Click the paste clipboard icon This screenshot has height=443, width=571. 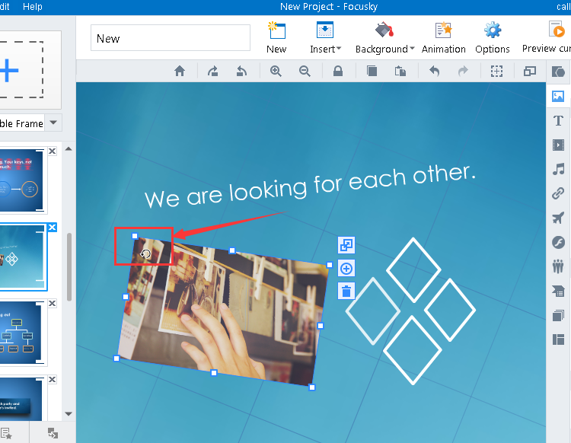pyautogui.click(x=400, y=71)
